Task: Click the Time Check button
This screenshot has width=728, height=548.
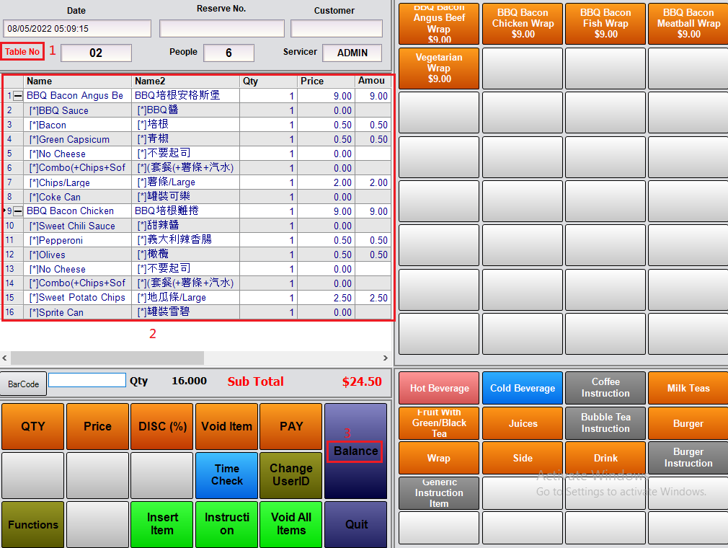Action: [x=226, y=475]
